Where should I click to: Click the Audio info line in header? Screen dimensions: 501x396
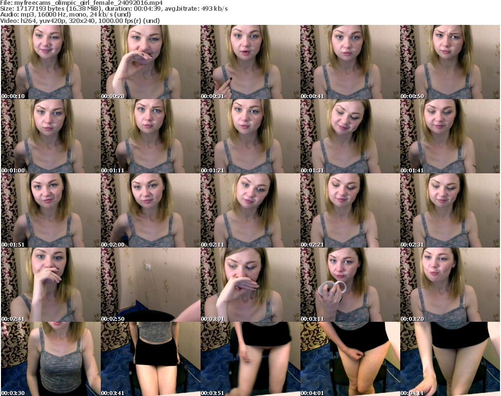tap(66, 15)
